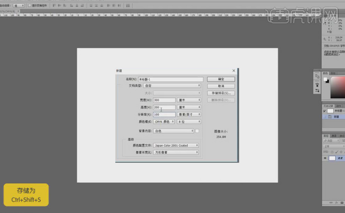Open the width unit 厘米 dropdown

[189, 100]
